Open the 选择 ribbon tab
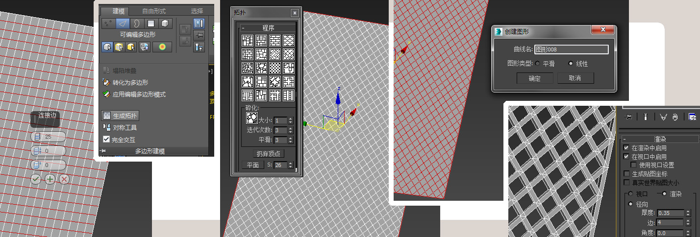The height and width of the screenshot is (237, 700). point(197,11)
